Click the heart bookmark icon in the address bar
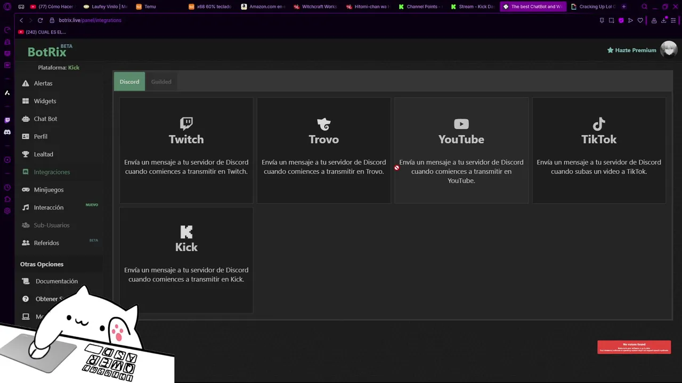 [640, 21]
